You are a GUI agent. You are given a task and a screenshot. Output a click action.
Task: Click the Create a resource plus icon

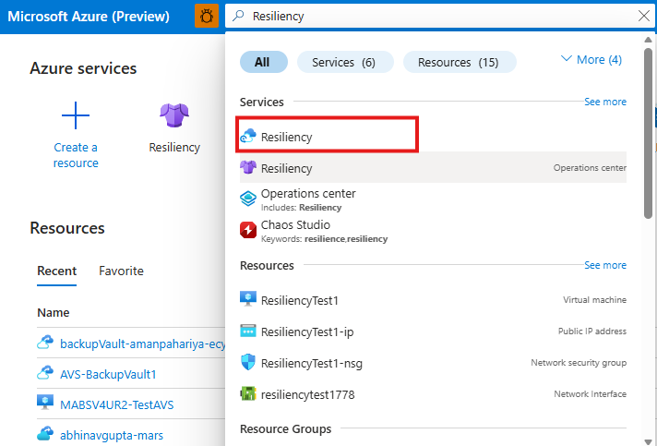[76, 115]
